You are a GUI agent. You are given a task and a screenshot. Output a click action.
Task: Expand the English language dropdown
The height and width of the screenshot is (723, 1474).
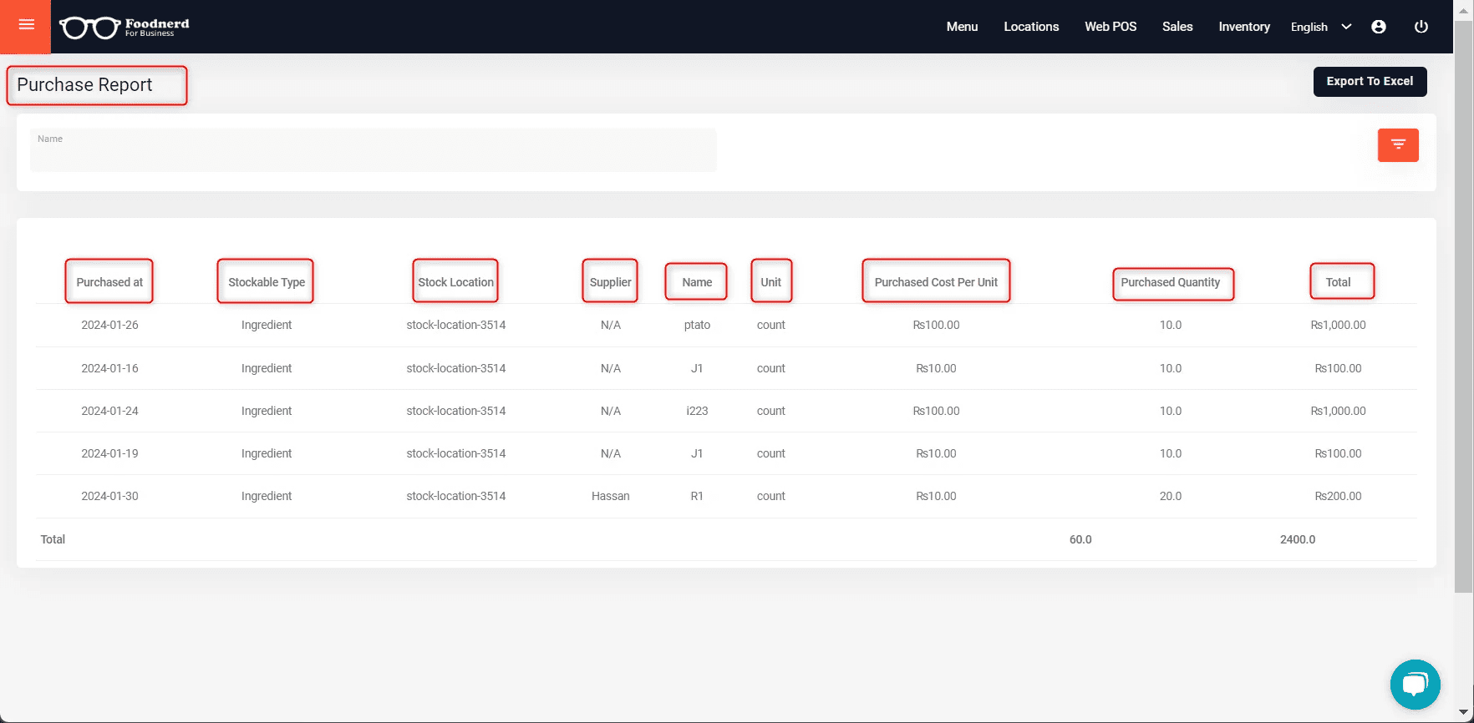tap(1321, 27)
